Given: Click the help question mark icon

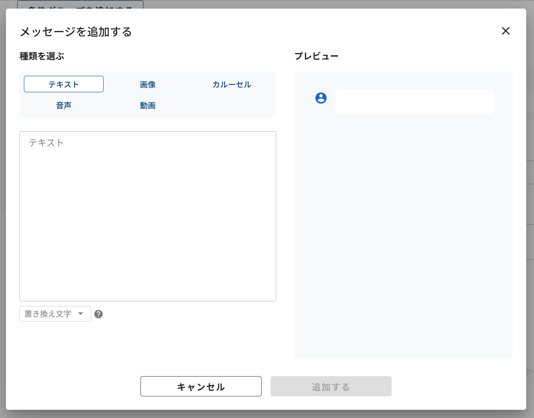Looking at the screenshot, I should coord(99,314).
